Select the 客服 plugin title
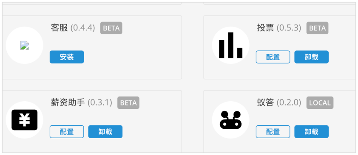This screenshot has width=358, height=155. (60, 28)
